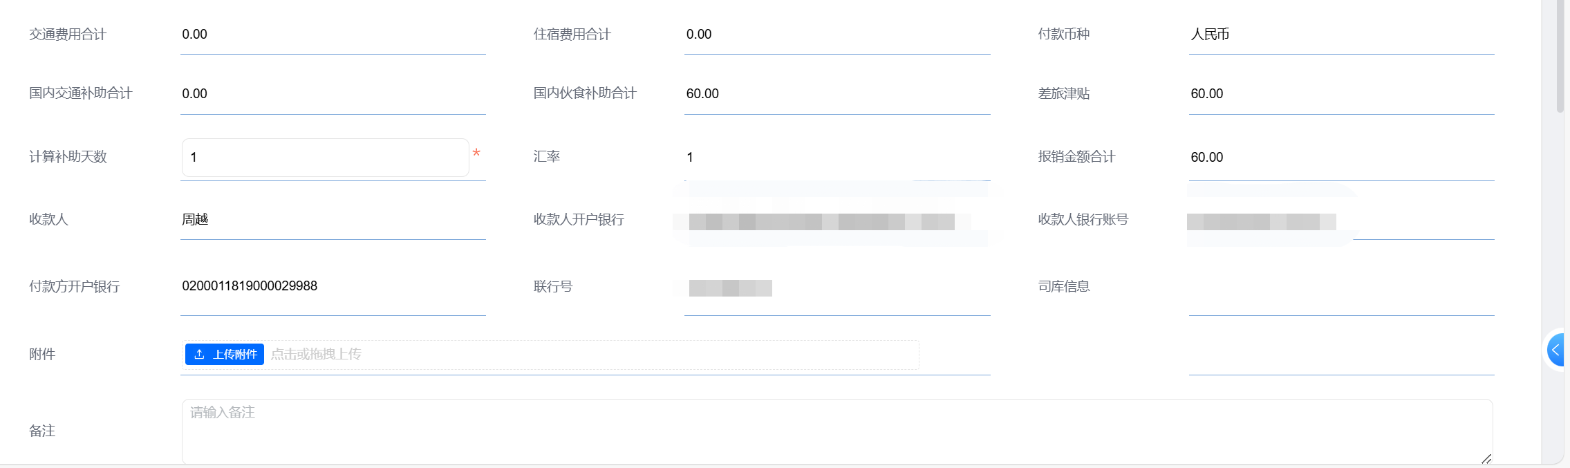1570x468 pixels.
Task: Select the 收款人 field showing 周越
Action: 333,220
